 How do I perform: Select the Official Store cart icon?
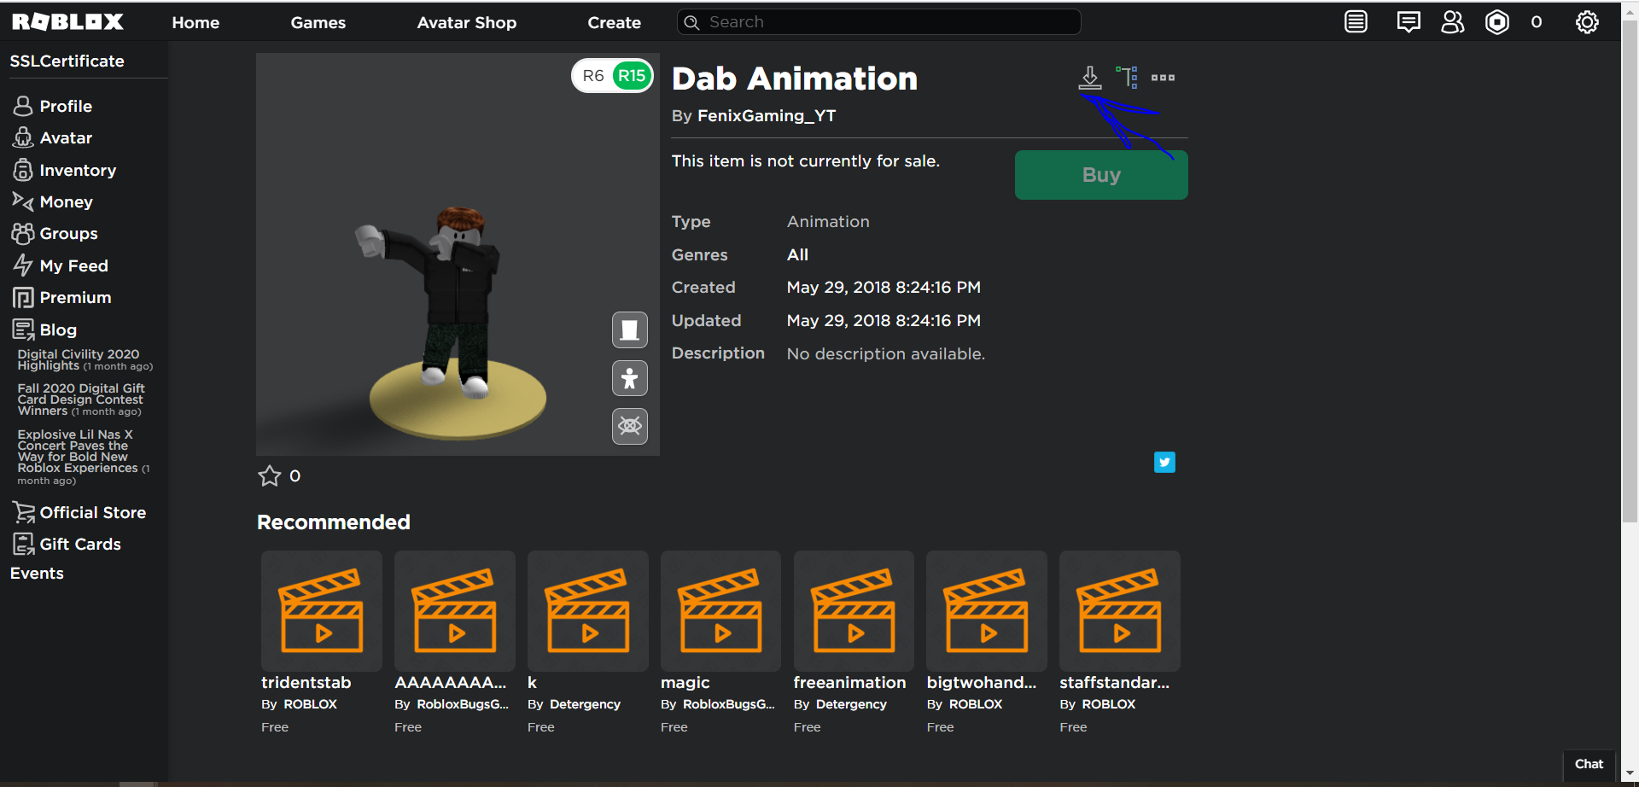[x=23, y=511]
